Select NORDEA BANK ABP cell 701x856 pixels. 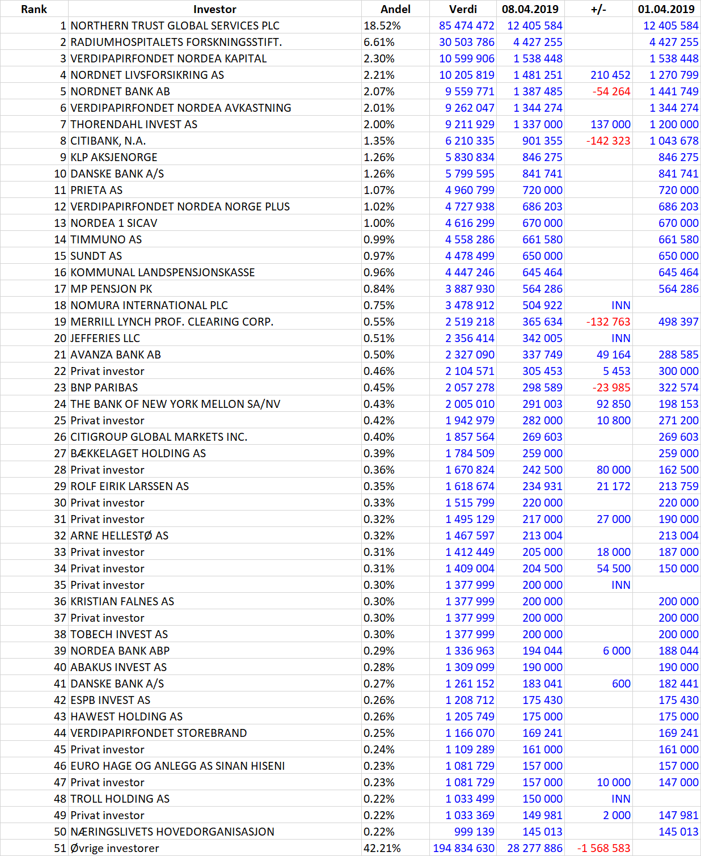pyautogui.click(x=214, y=651)
